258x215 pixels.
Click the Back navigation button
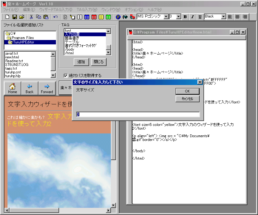[30, 88]
